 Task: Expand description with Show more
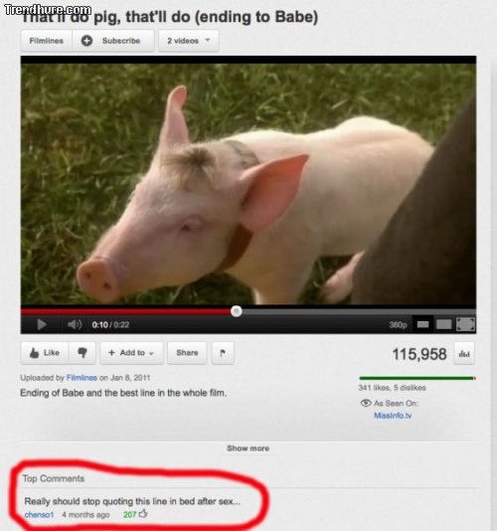point(248,448)
